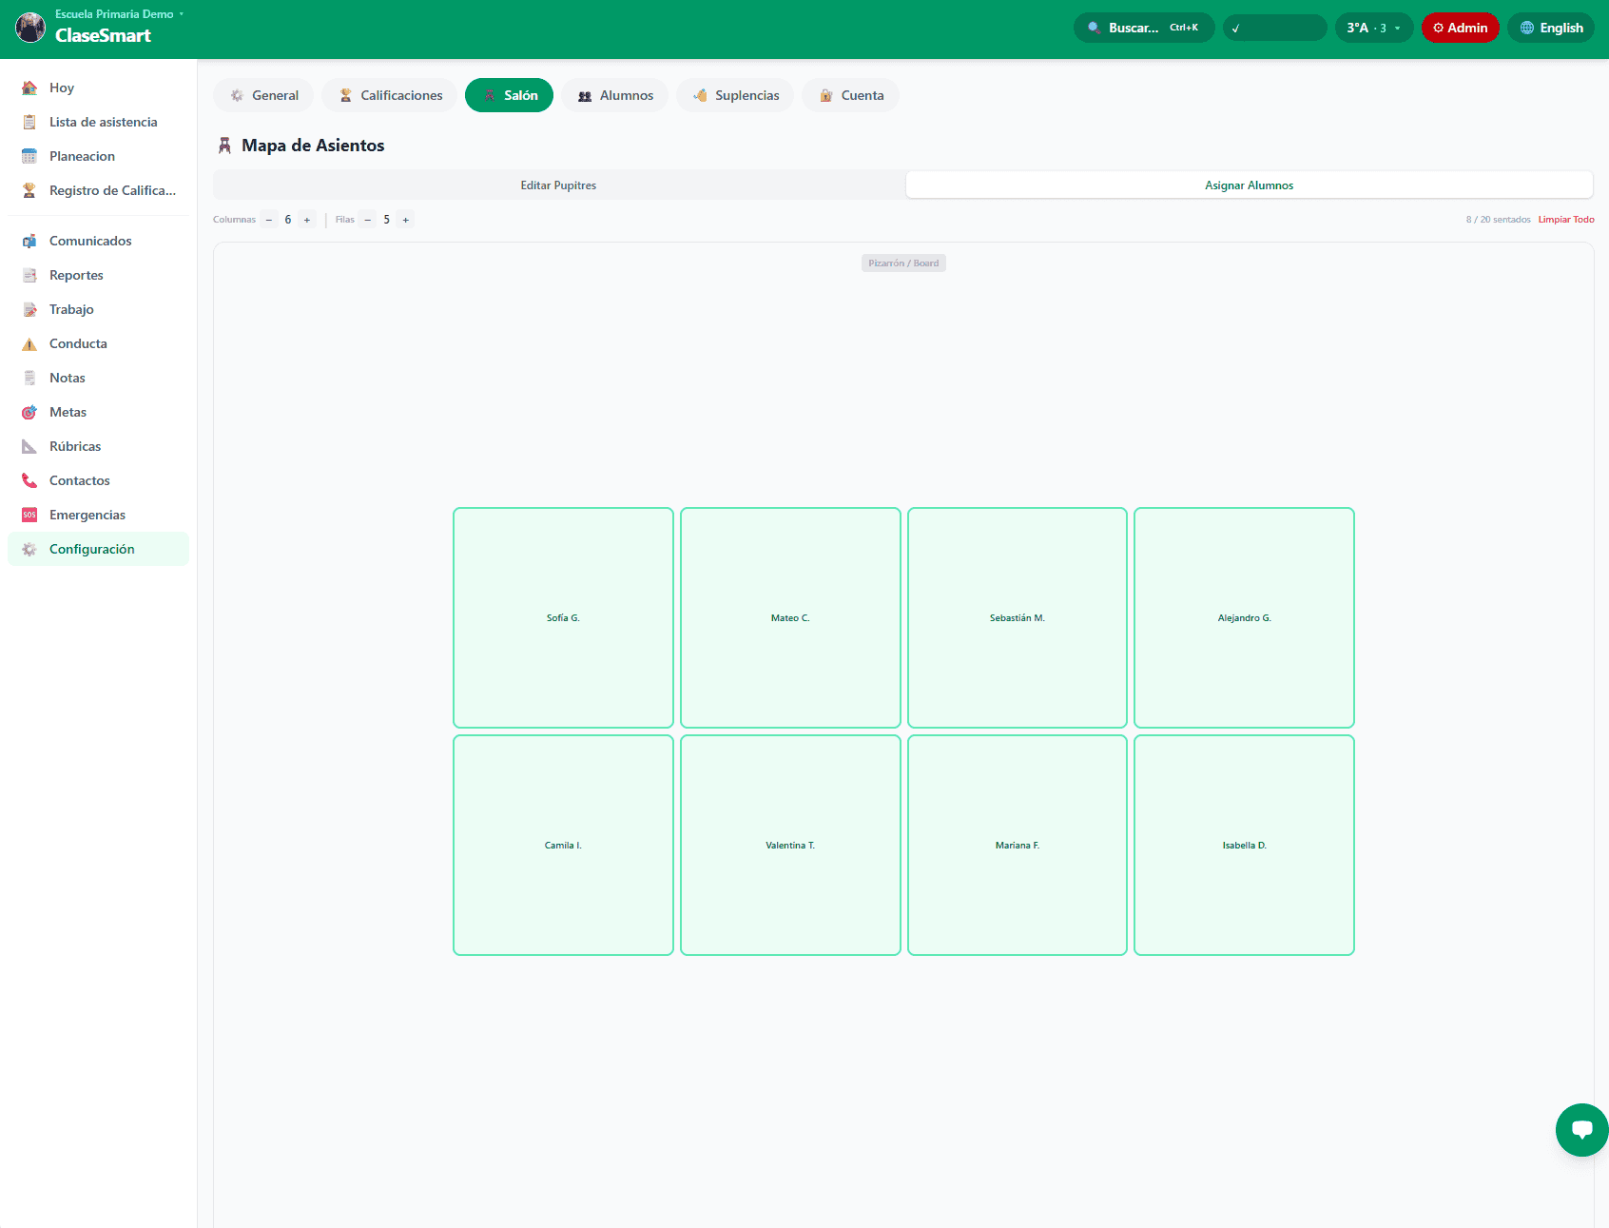Screen dimensions: 1609x1228
Task: Click the search magnifier icon
Action: [x=1095, y=28]
